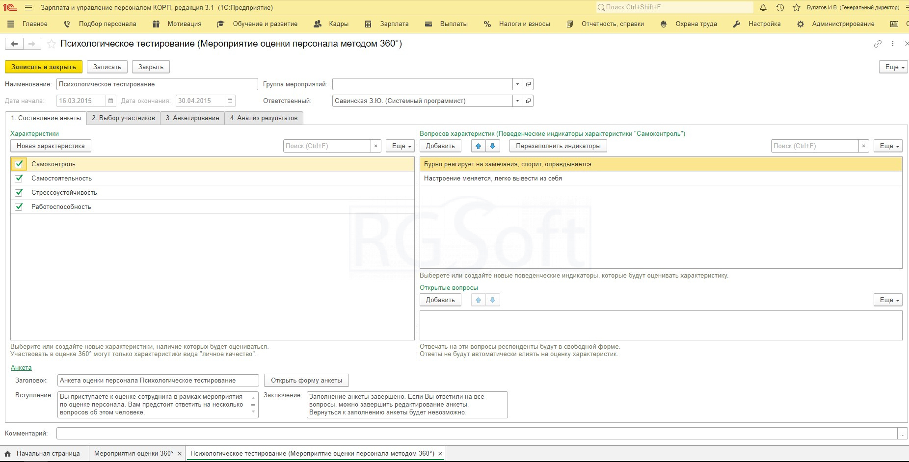The width and height of the screenshot is (909, 462).
Task: Move open question up arrow
Action: (479, 300)
